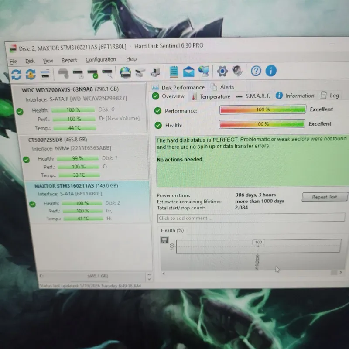The image size is (349, 349).
Task: Click the refresh with warning icon
Action: (x=31, y=74)
